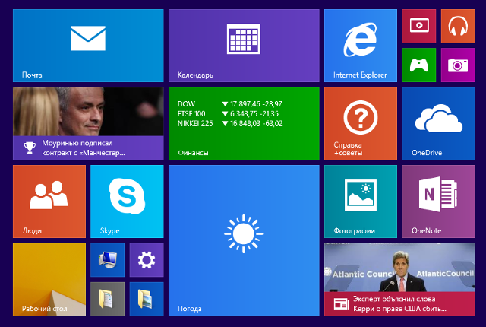This screenshot has width=486, height=327.
Task: Open the Финансы finance tile
Action: [244, 123]
